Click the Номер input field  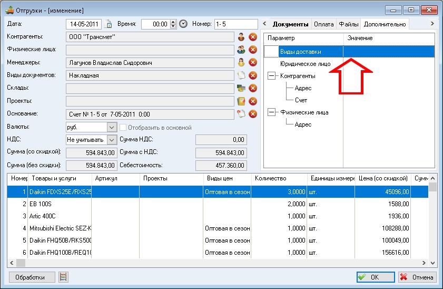click(x=235, y=24)
